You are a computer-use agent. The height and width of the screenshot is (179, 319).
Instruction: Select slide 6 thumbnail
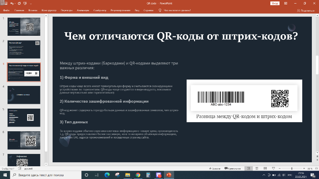coord(24,140)
